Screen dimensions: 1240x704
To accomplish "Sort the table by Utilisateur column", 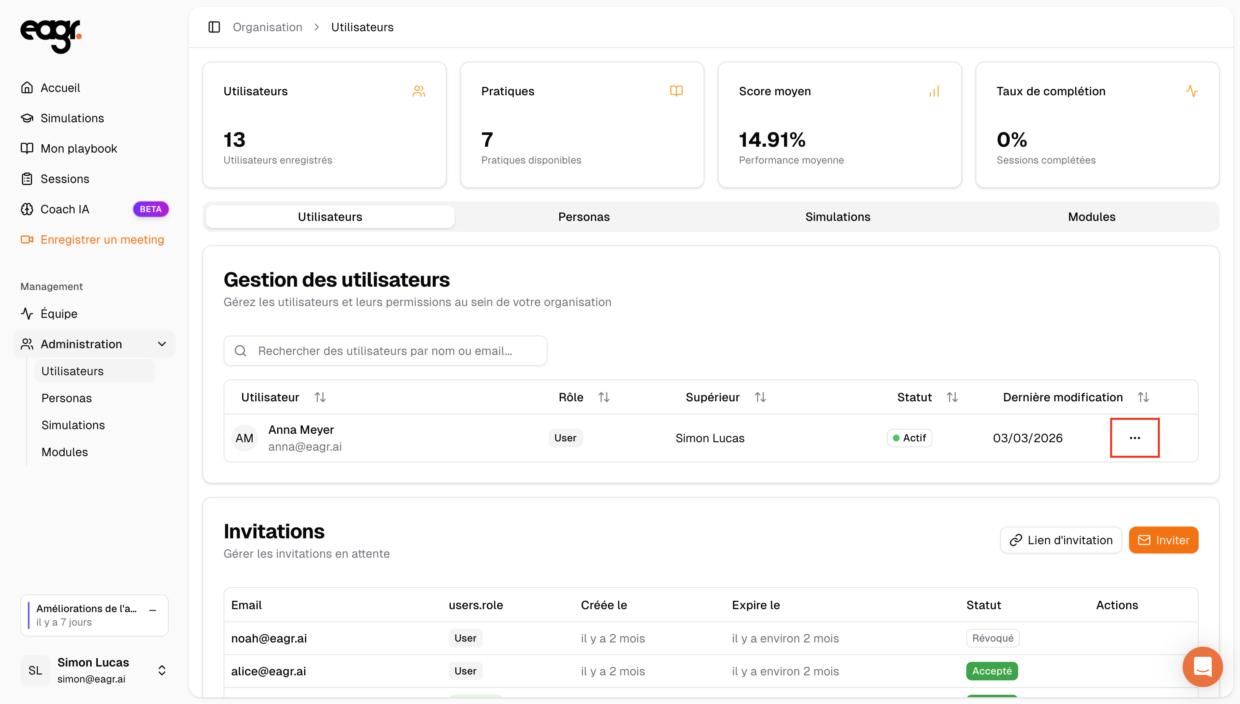I will 320,397.
